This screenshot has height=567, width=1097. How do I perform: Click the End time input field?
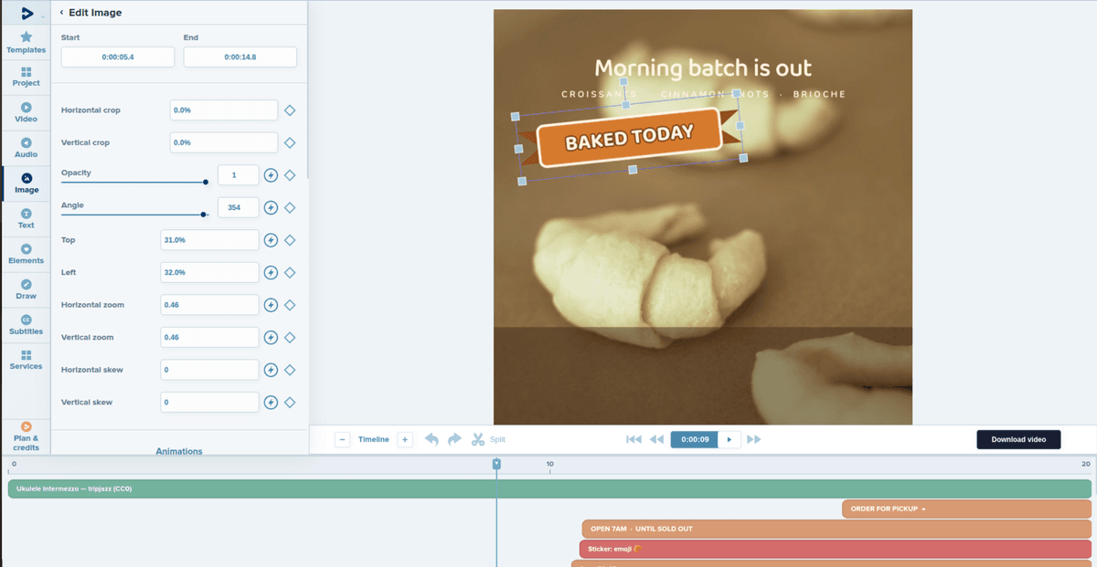240,57
